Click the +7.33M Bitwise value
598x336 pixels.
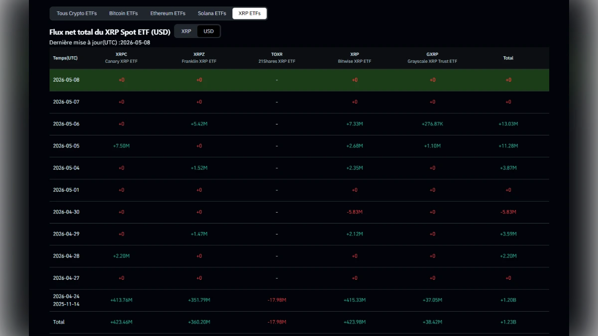click(354, 124)
